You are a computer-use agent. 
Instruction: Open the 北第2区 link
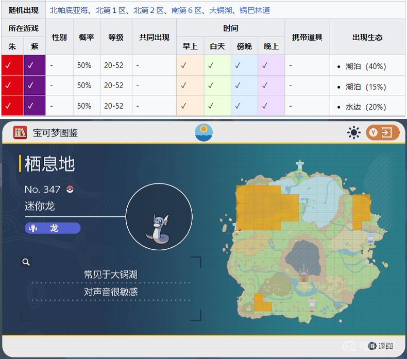pos(148,10)
